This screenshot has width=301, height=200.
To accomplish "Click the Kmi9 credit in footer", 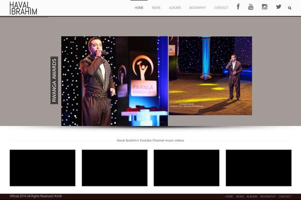I will (58, 196).
